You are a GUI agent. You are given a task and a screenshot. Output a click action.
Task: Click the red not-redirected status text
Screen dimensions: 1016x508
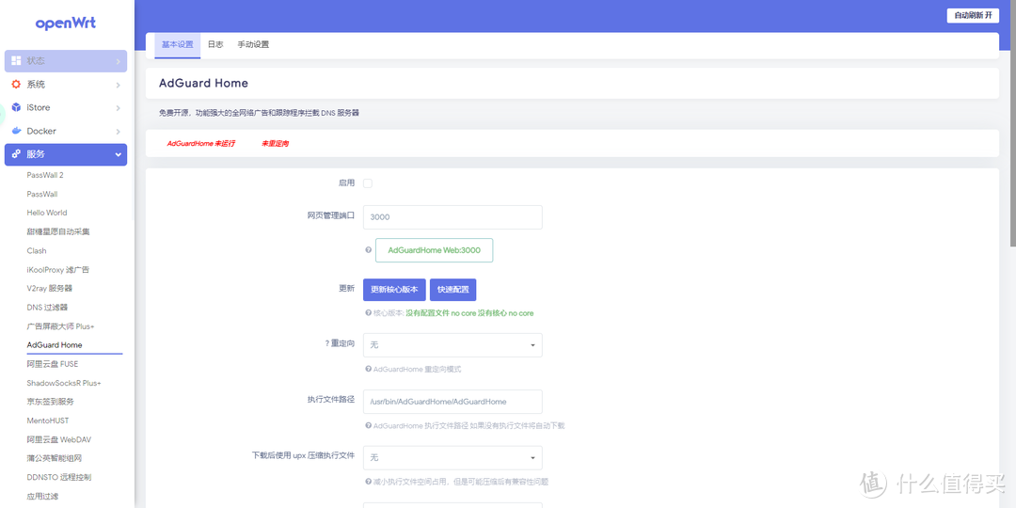(275, 143)
